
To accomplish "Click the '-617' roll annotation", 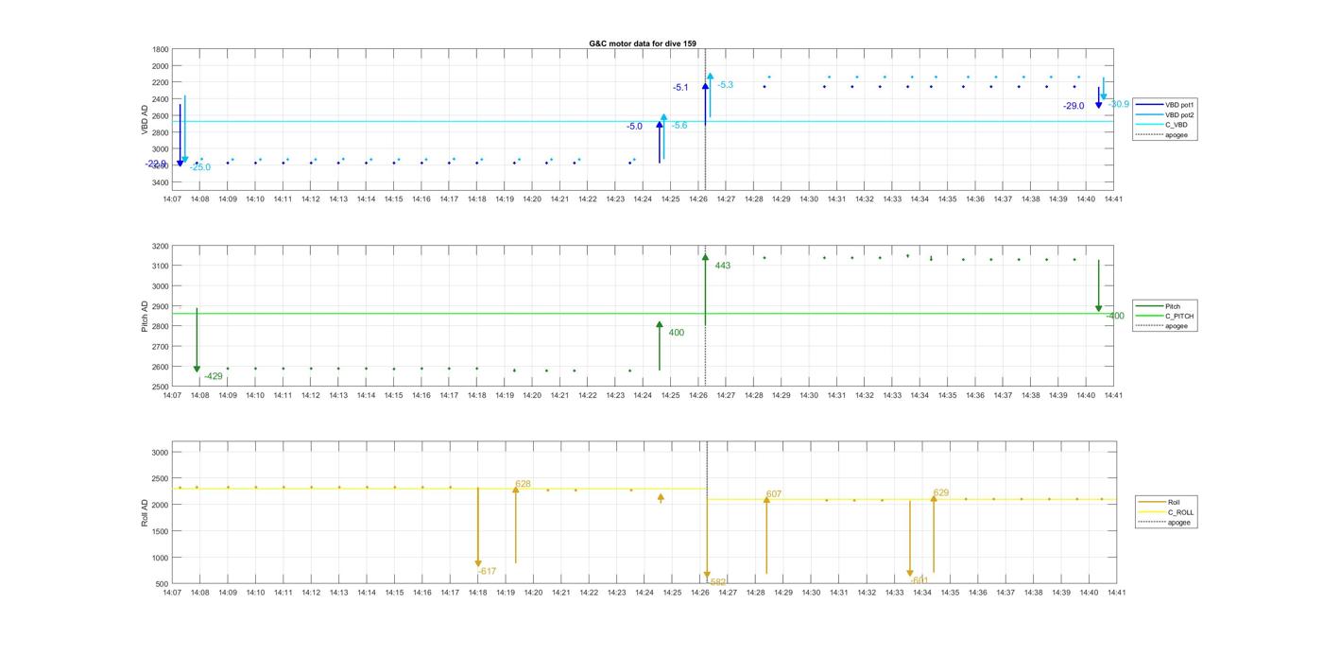I will [487, 572].
